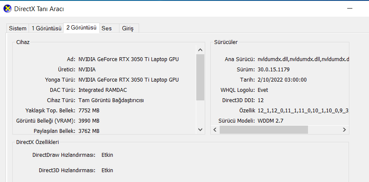Image resolution: width=369 pixels, height=182 pixels.
Task: Click the Ad field GPU name value
Action: pos(128,59)
